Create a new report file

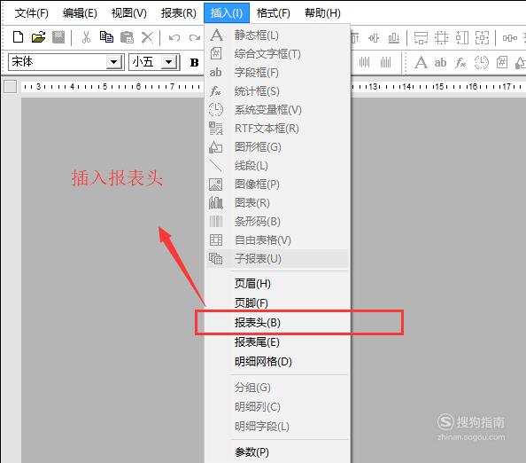(x=18, y=37)
